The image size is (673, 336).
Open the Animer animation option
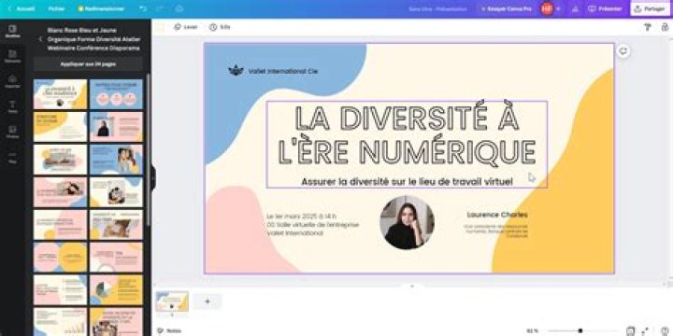click(186, 27)
